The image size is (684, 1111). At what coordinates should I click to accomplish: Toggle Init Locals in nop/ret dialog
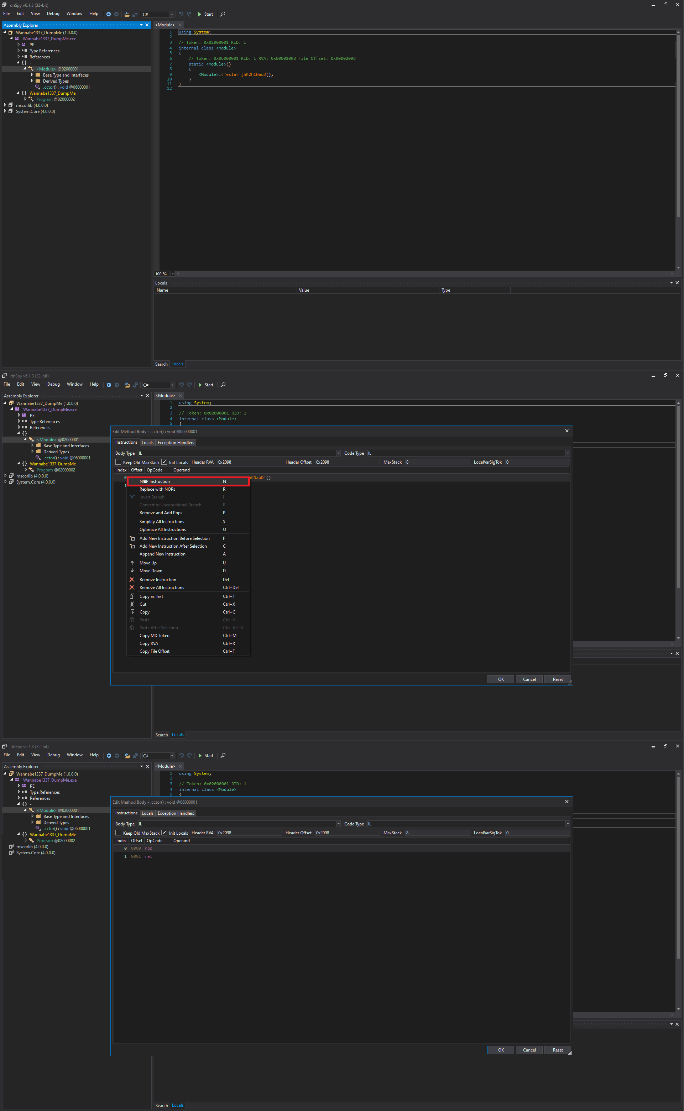coord(164,833)
